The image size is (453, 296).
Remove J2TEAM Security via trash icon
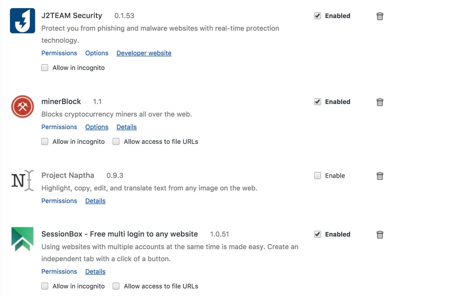coord(380,16)
